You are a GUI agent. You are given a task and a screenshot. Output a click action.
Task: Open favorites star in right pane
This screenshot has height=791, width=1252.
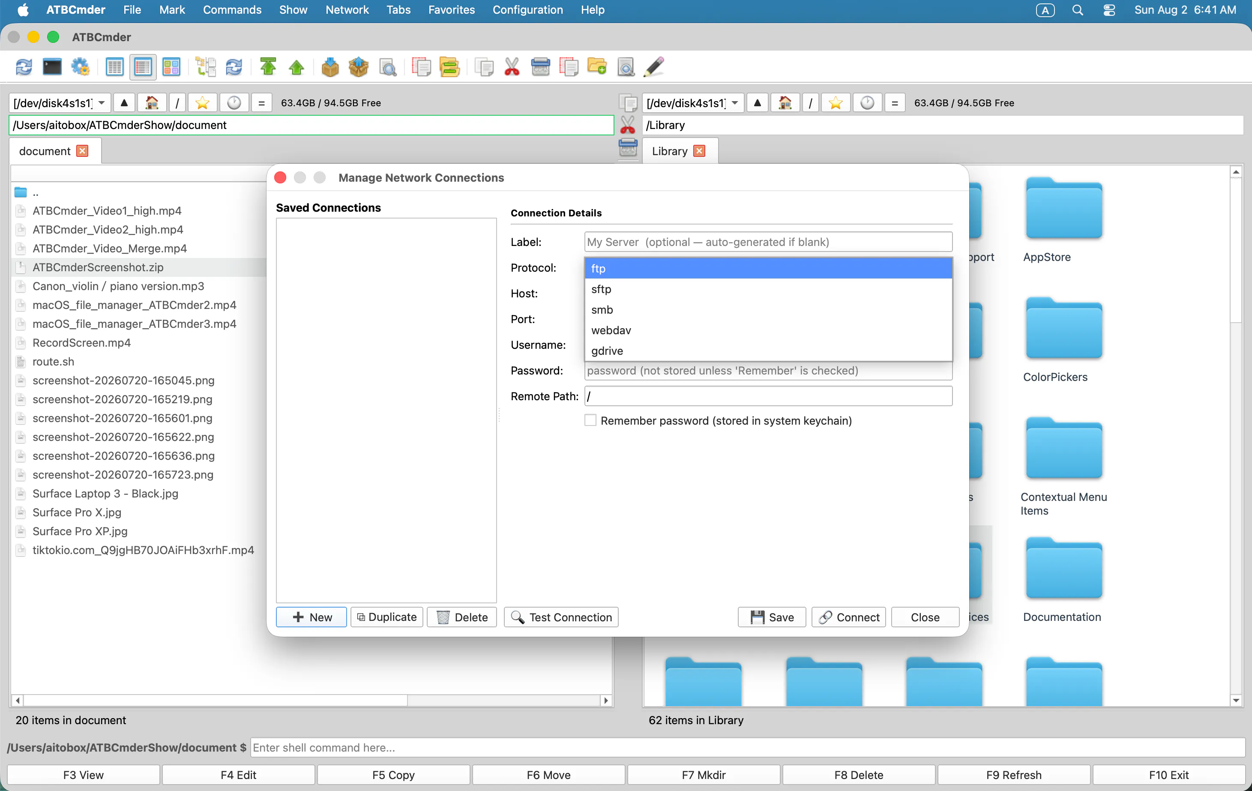pos(836,103)
